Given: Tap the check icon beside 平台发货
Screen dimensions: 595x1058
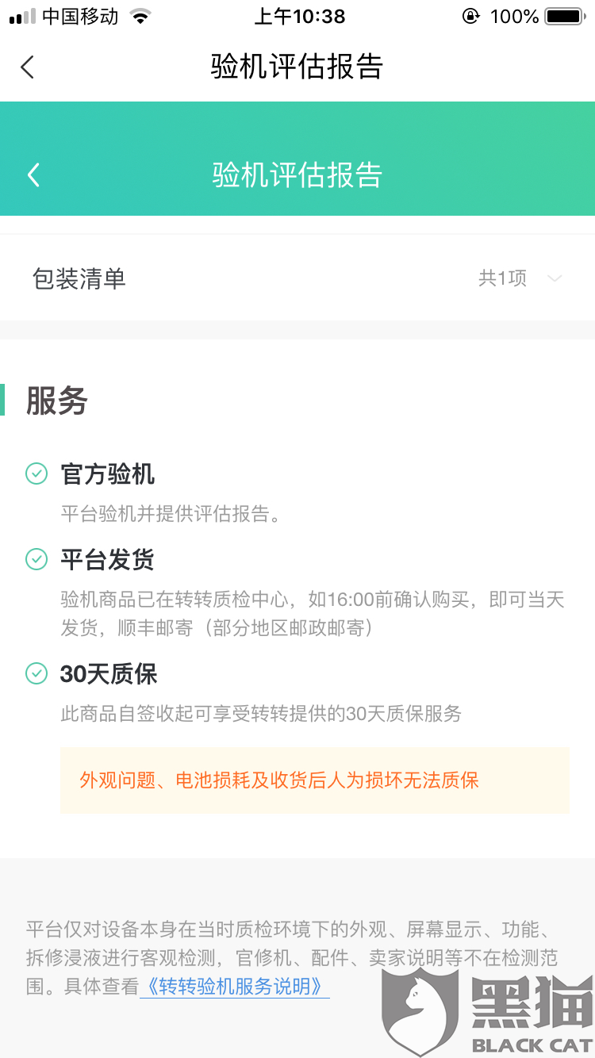Looking at the screenshot, I should (x=36, y=559).
